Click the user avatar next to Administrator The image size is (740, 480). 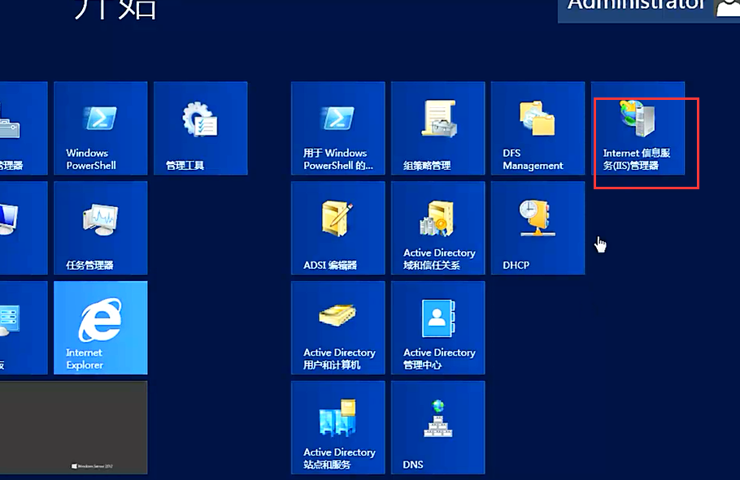point(728,8)
